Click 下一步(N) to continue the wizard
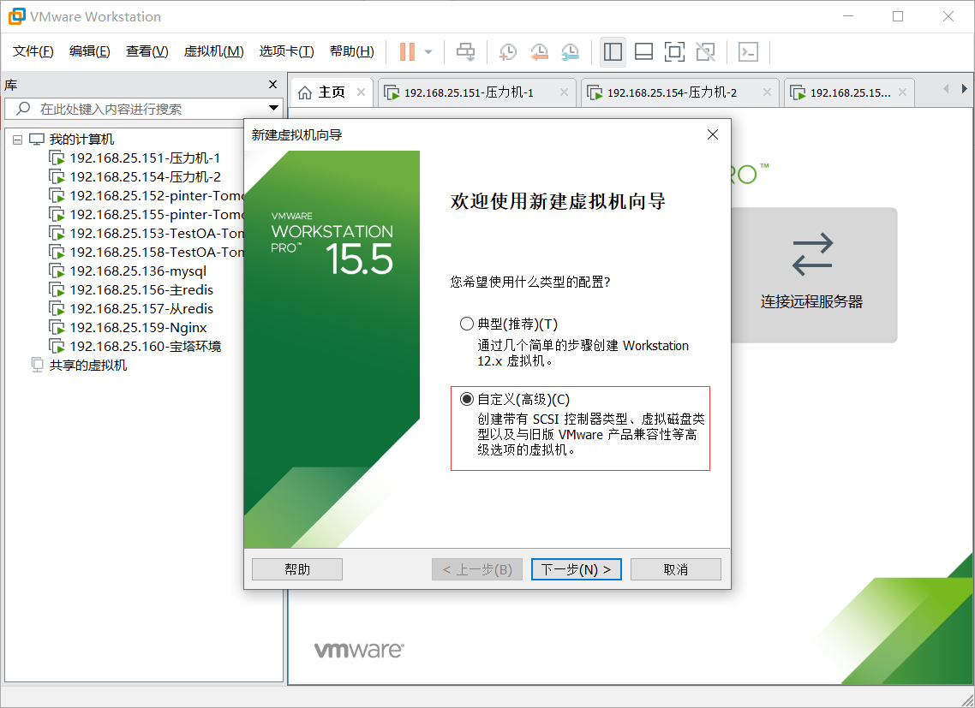The height and width of the screenshot is (708, 975). point(577,569)
